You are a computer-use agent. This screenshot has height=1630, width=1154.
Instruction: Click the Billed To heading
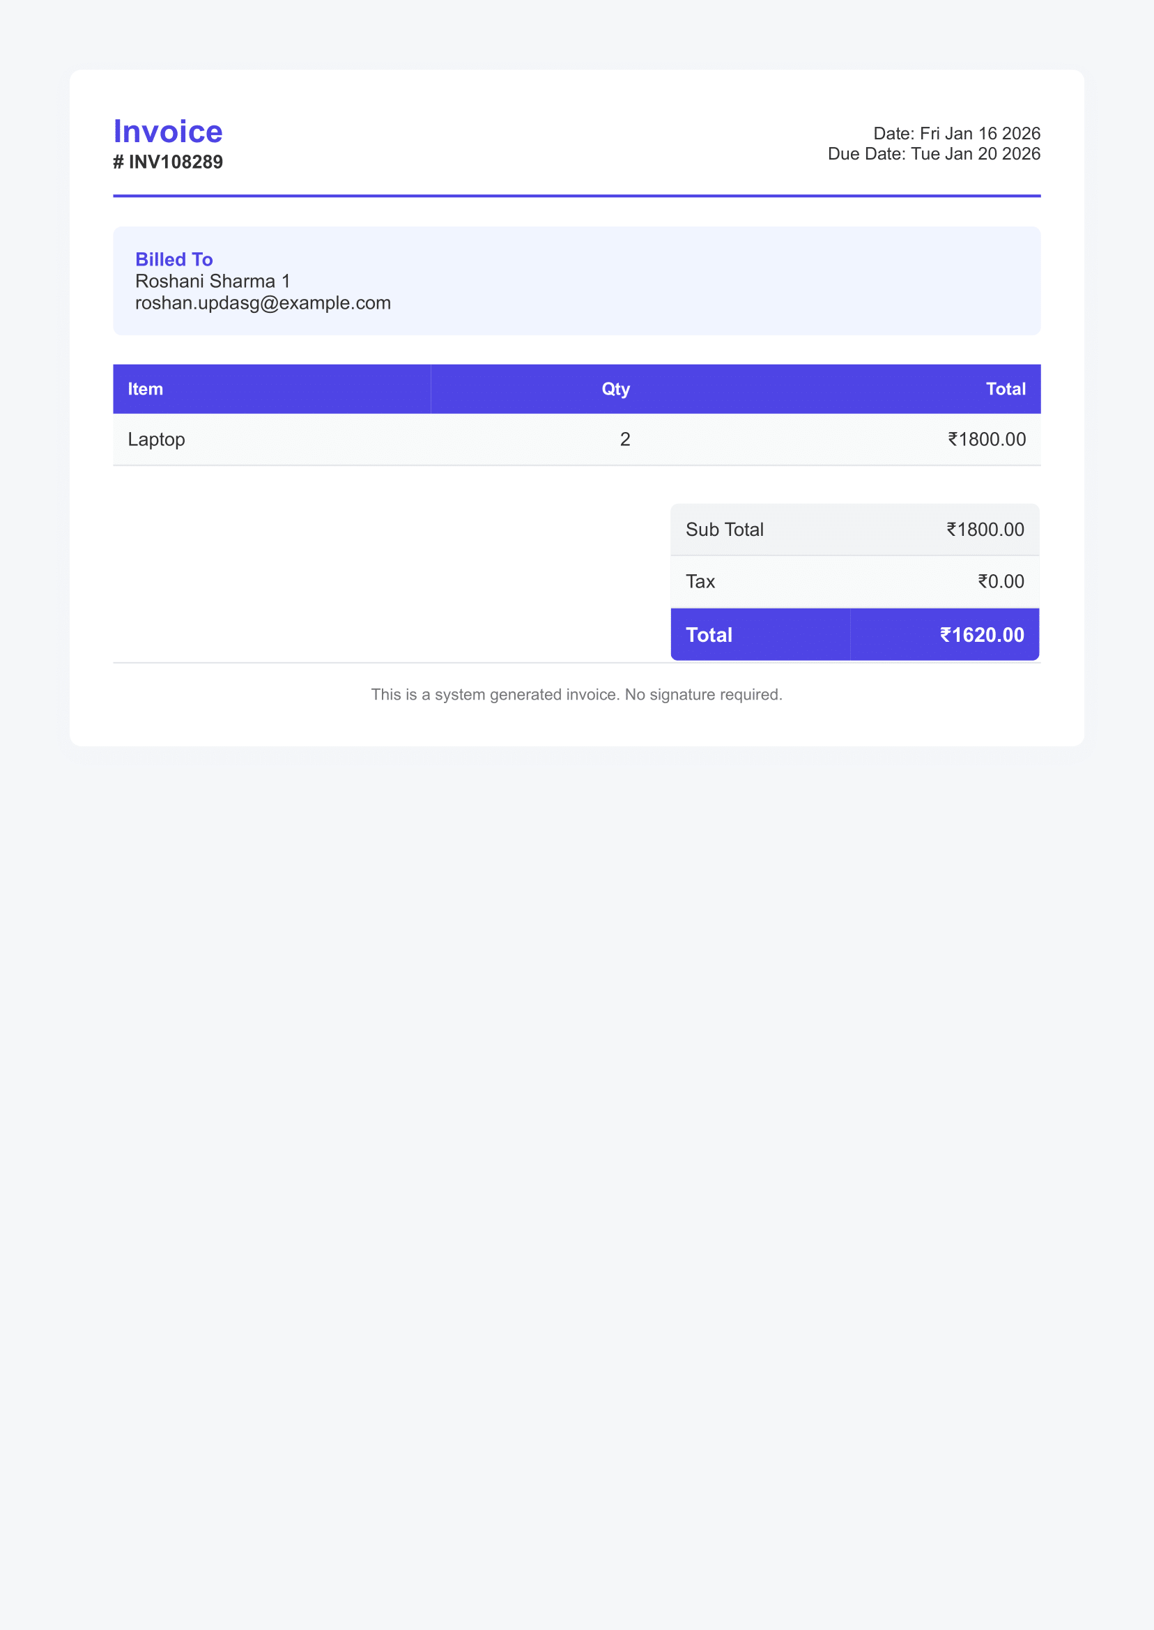tap(174, 259)
